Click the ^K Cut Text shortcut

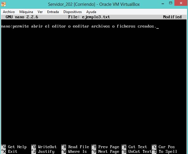[134, 147]
